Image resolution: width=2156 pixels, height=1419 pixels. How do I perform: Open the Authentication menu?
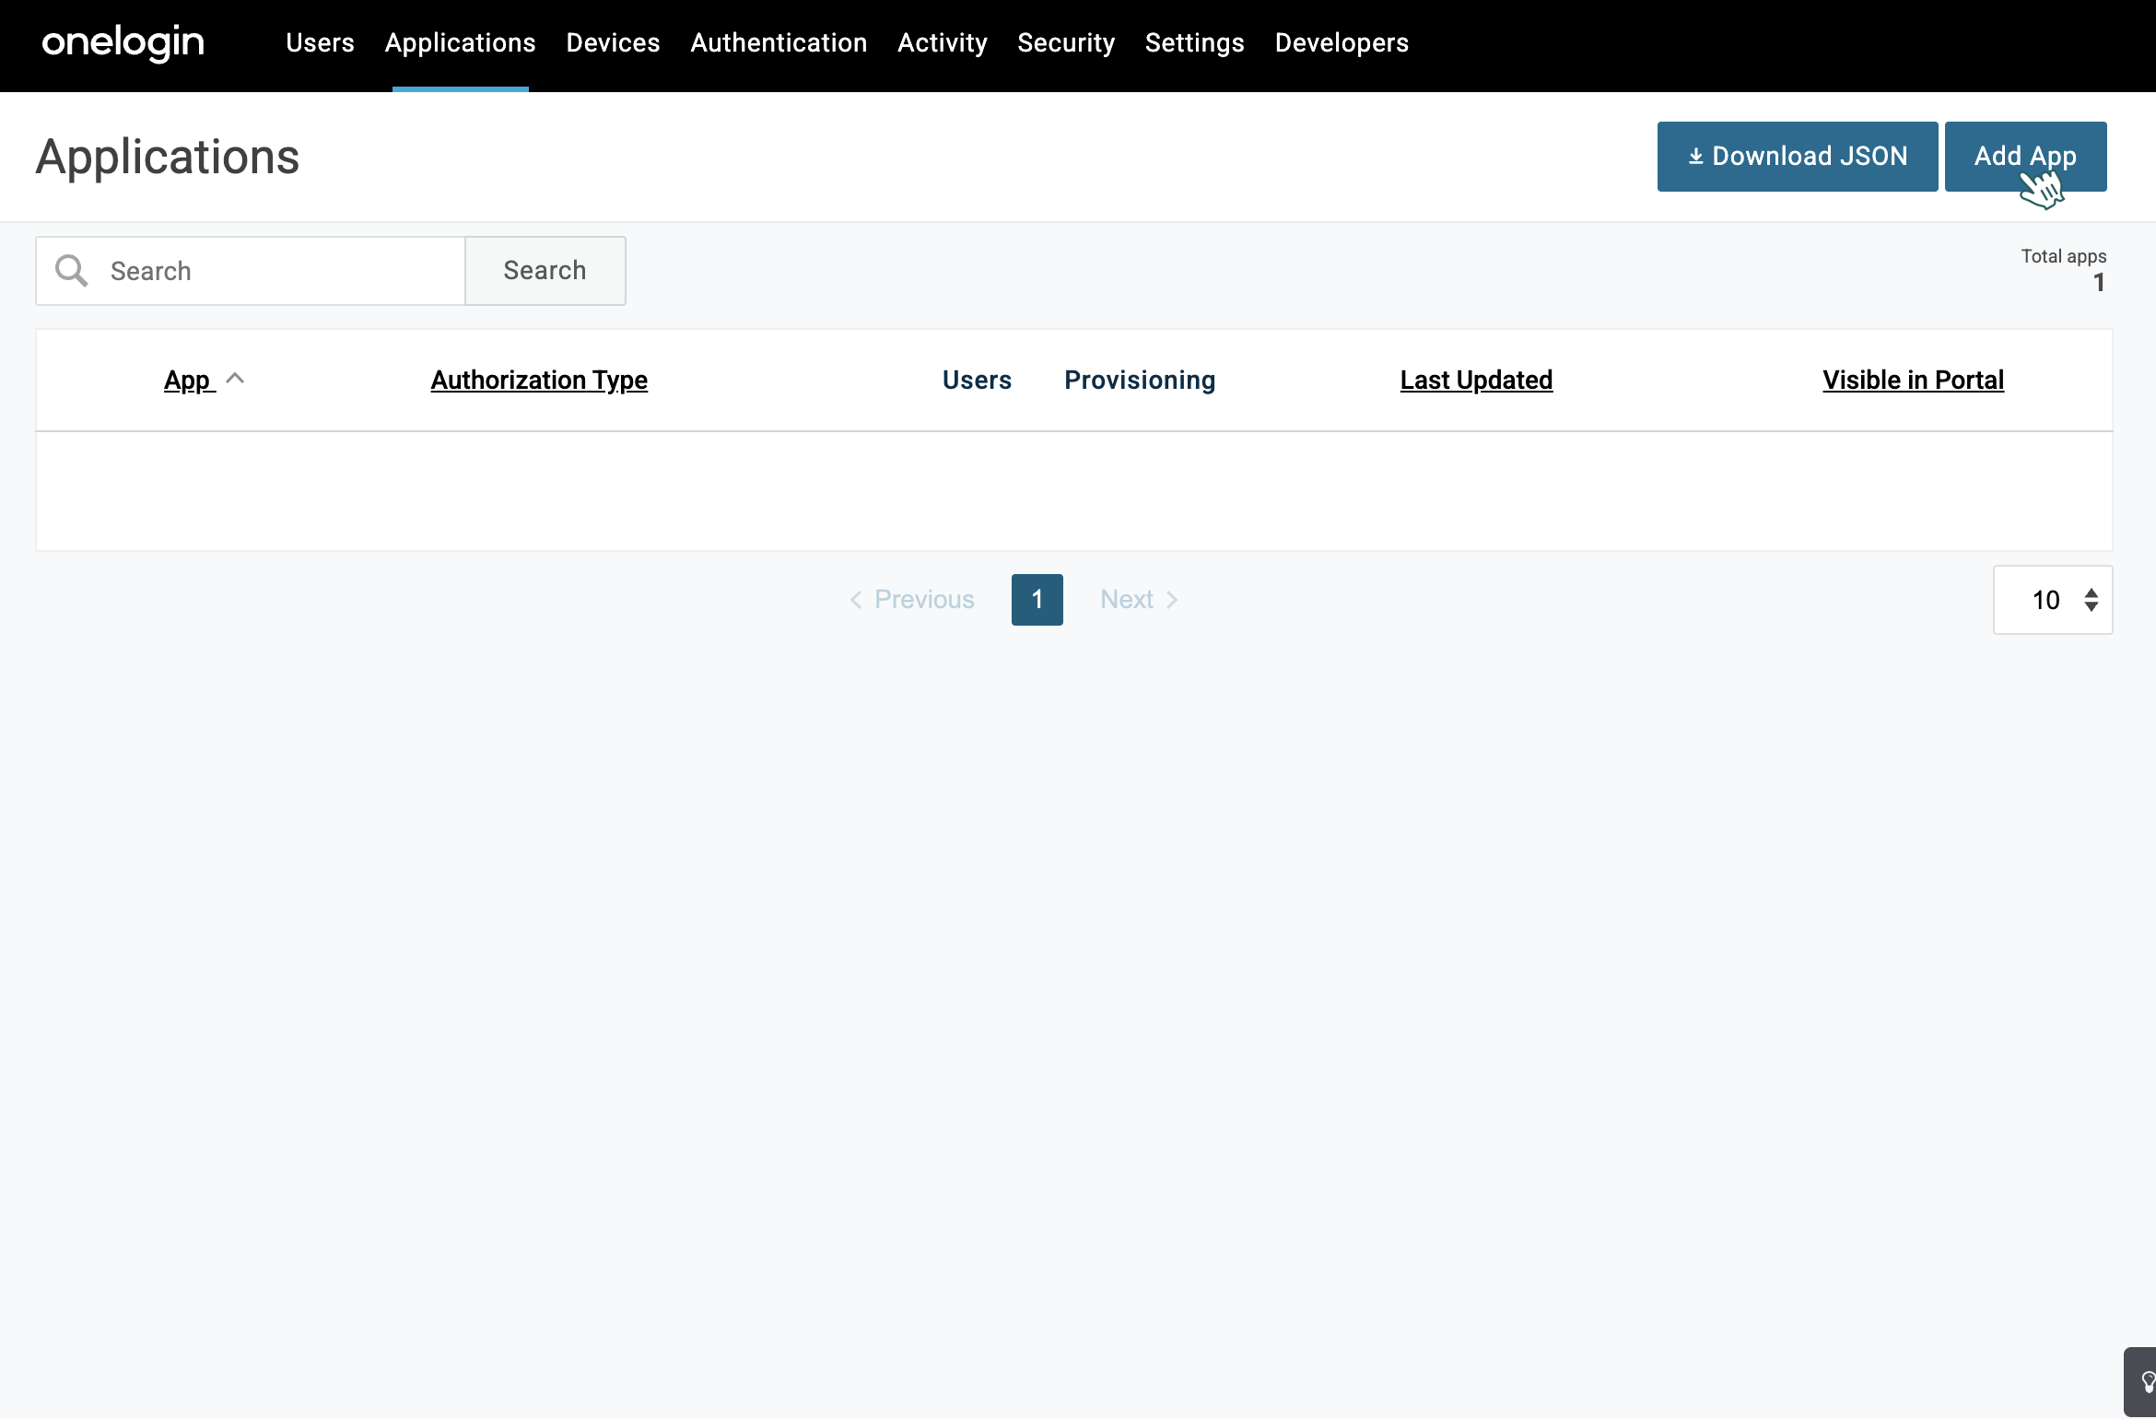779,42
